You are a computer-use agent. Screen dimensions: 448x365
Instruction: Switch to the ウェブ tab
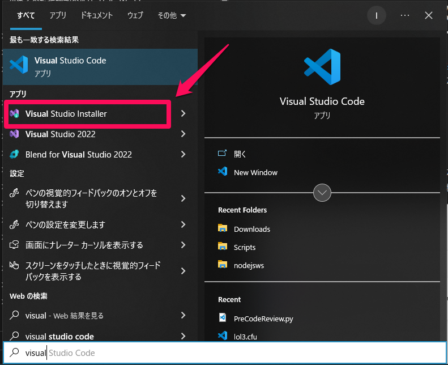click(135, 15)
